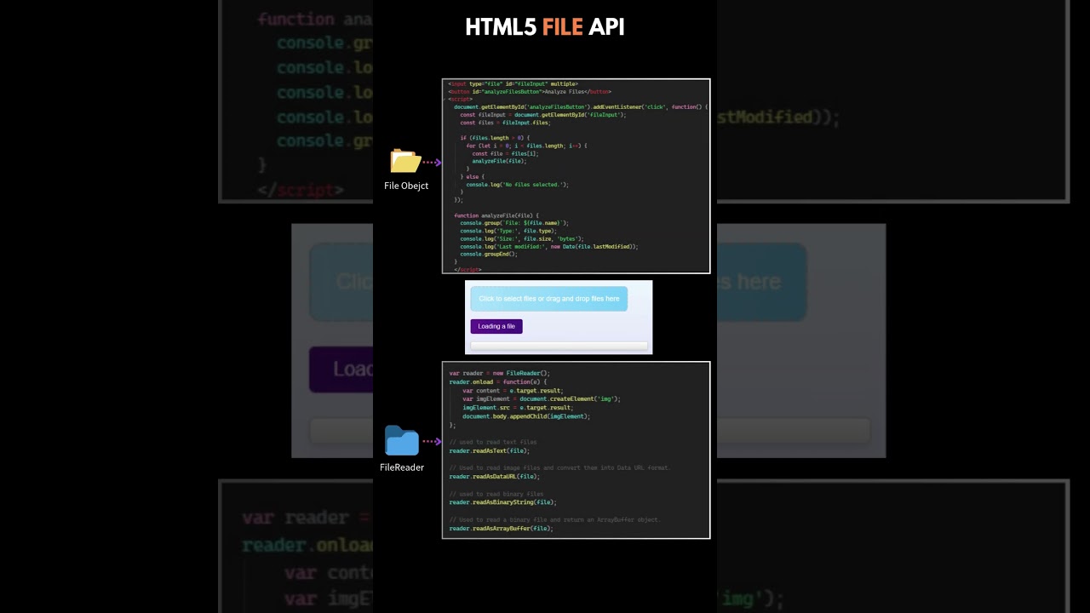Click the 'Click to select files or drag and drop' area

[x=549, y=299]
